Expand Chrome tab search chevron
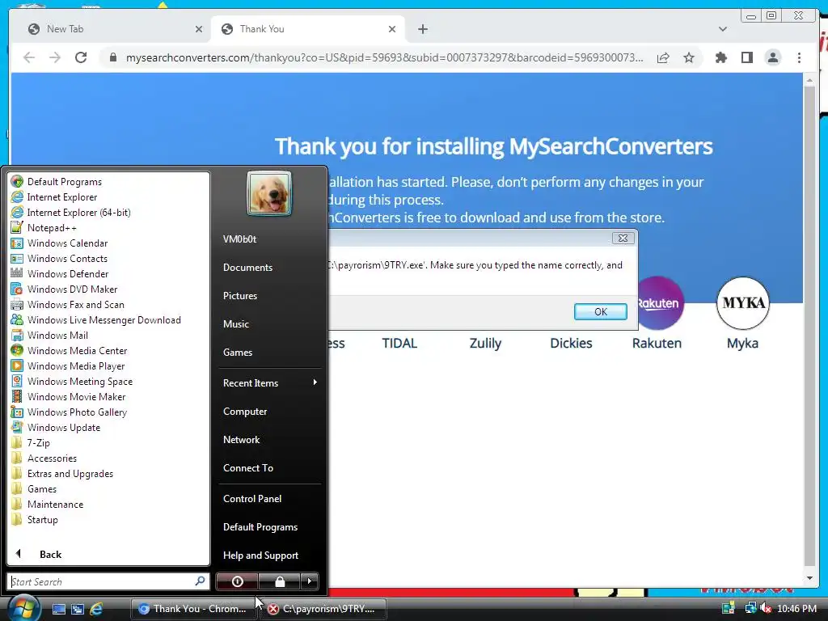This screenshot has width=828, height=621. coord(722,29)
